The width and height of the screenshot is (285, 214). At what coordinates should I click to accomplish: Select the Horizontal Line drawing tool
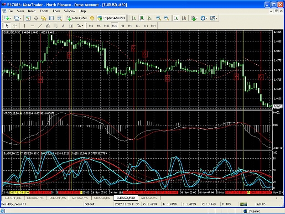point(32,26)
